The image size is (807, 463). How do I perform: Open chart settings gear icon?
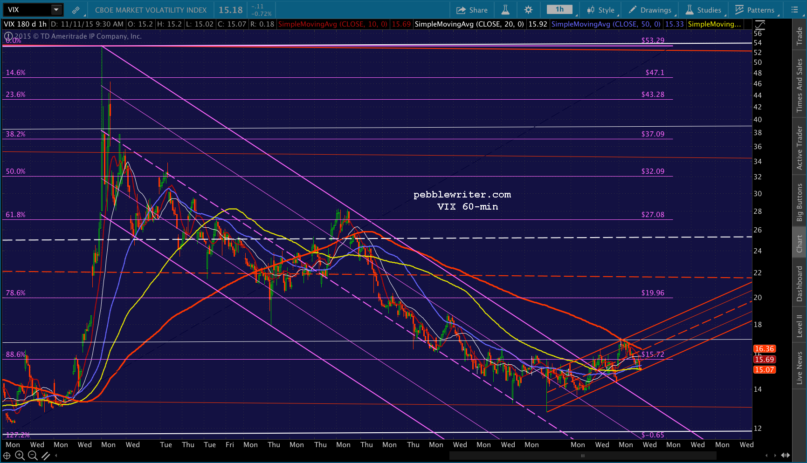point(528,10)
